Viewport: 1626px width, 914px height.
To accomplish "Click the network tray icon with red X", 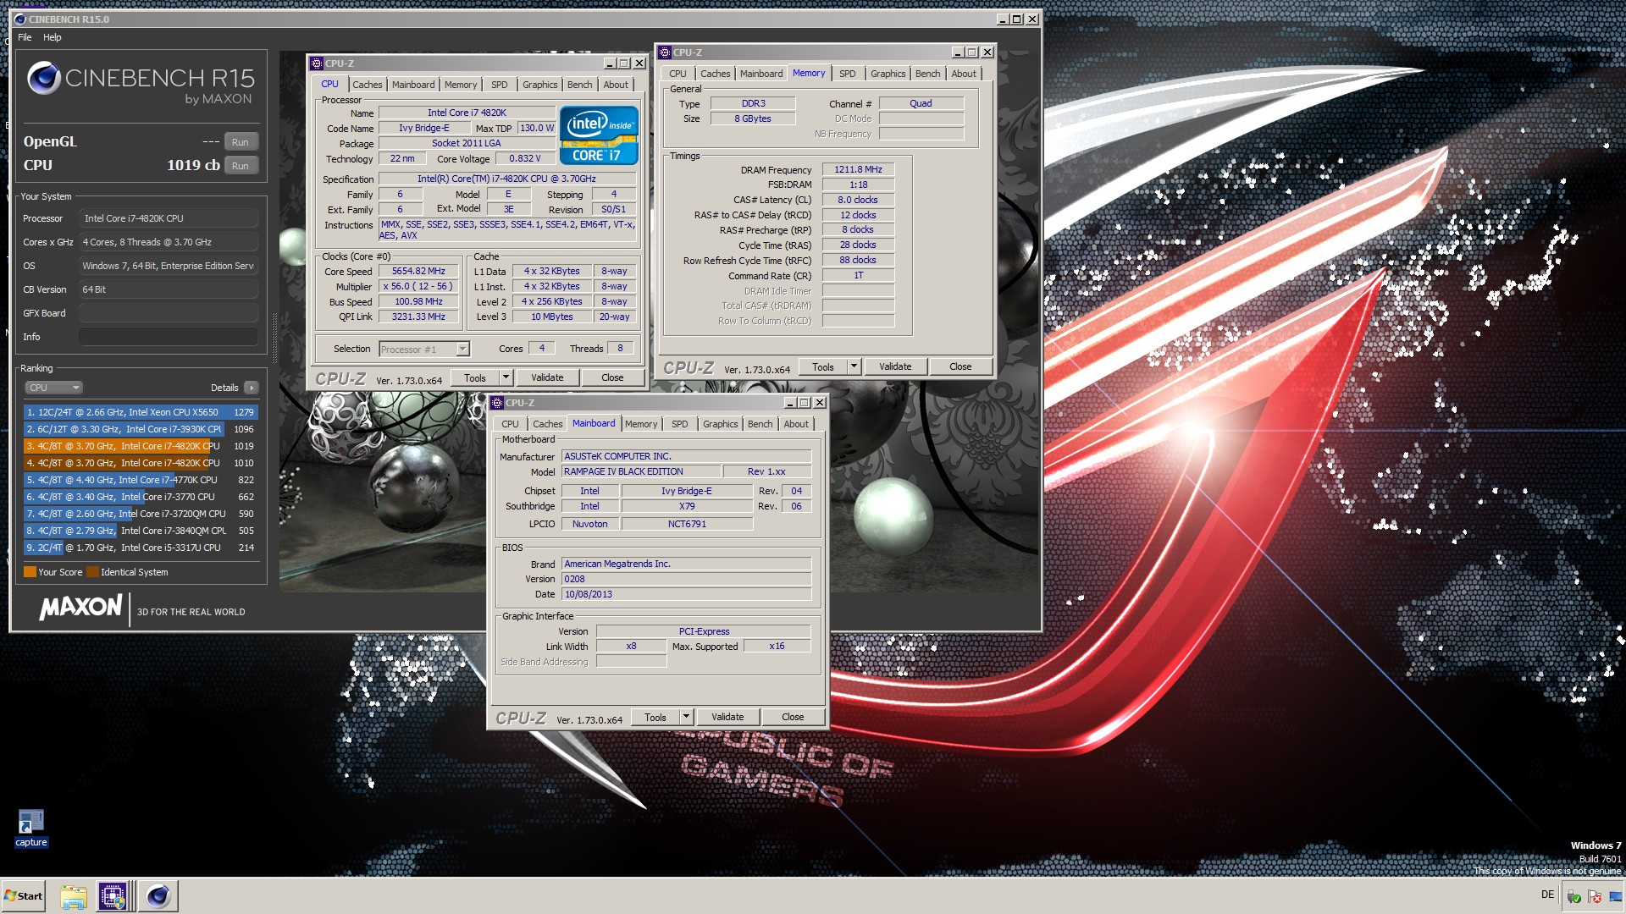I will tap(1595, 896).
